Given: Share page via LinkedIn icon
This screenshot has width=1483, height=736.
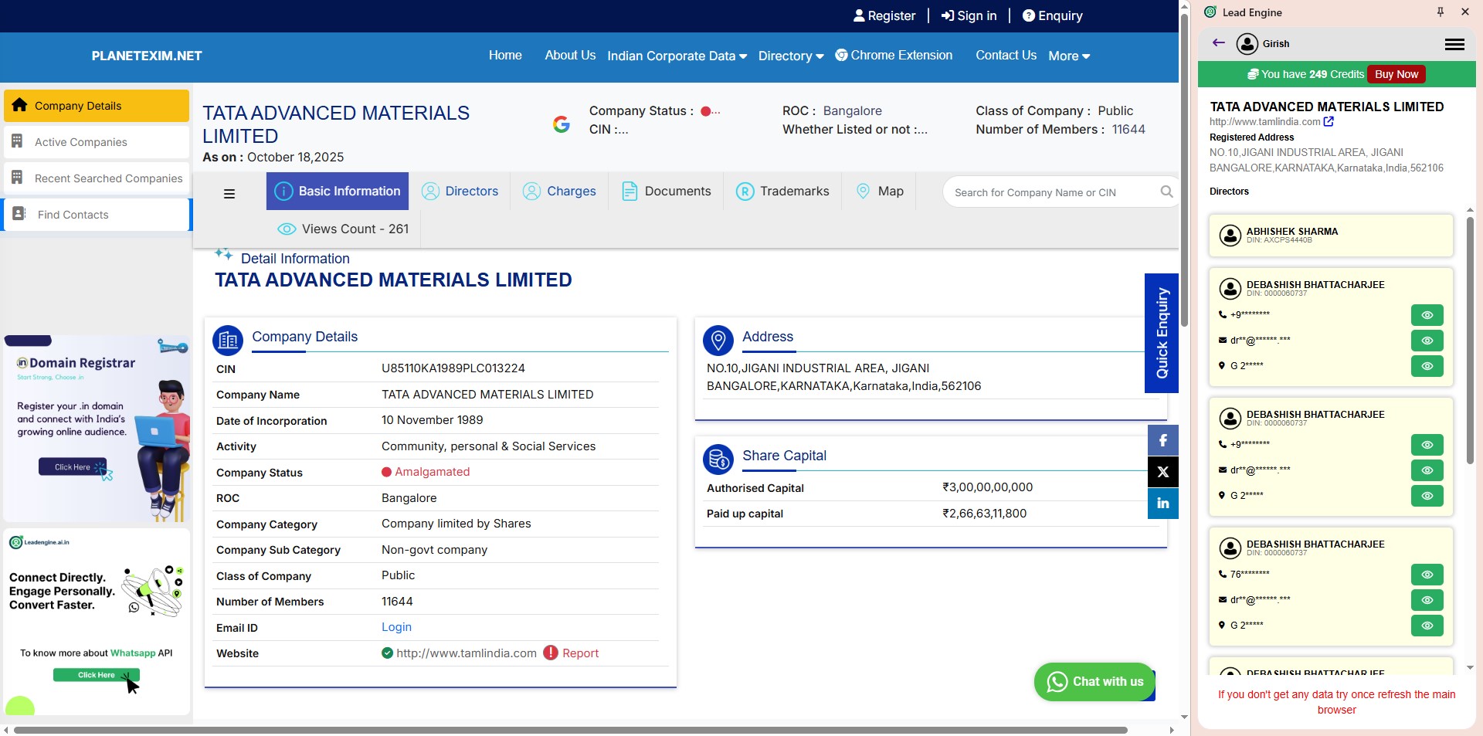Looking at the screenshot, I should coord(1162,504).
